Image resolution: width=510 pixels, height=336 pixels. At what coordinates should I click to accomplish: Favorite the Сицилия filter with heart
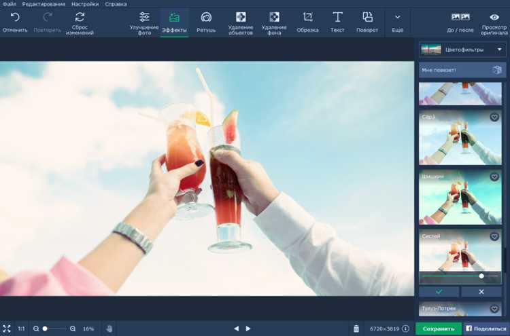494,237
